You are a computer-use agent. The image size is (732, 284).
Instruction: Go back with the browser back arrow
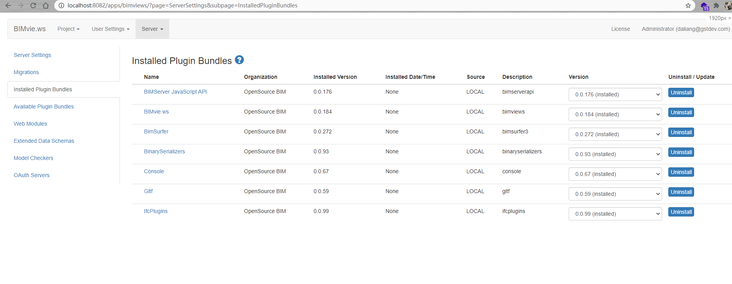8,5
